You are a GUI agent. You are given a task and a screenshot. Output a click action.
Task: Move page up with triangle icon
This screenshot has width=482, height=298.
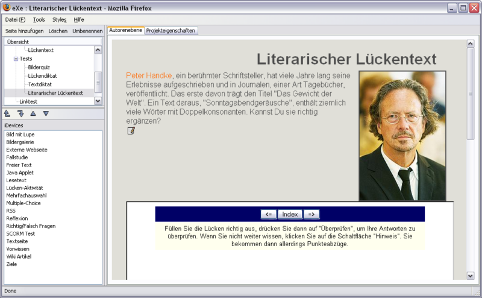point(33,113)
